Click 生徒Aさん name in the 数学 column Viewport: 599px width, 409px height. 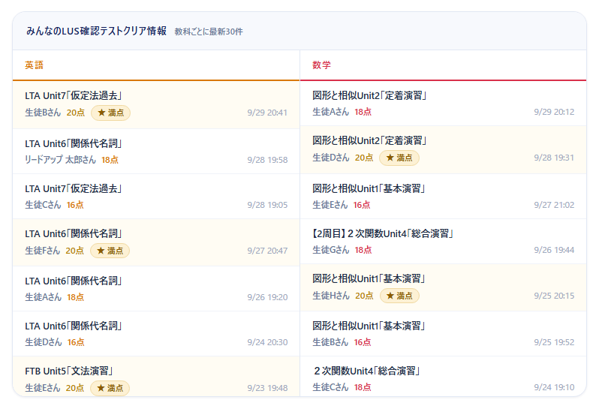point(331,112)
